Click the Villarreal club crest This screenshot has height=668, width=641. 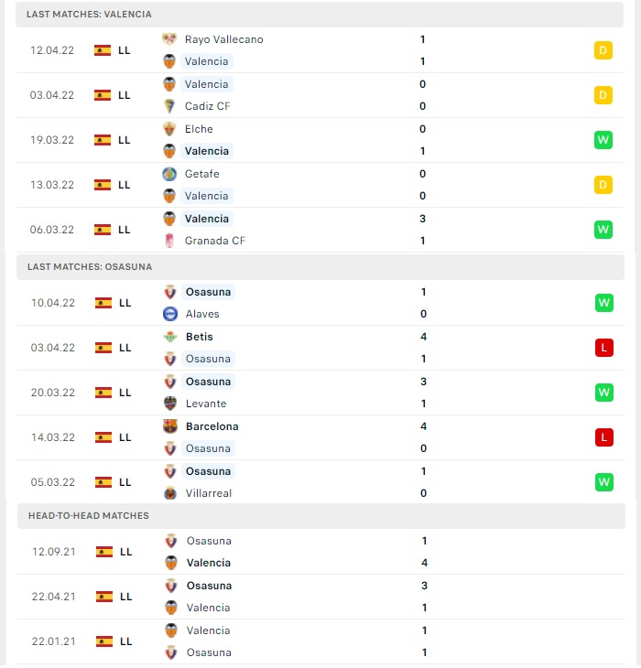[x=170, y=493]
